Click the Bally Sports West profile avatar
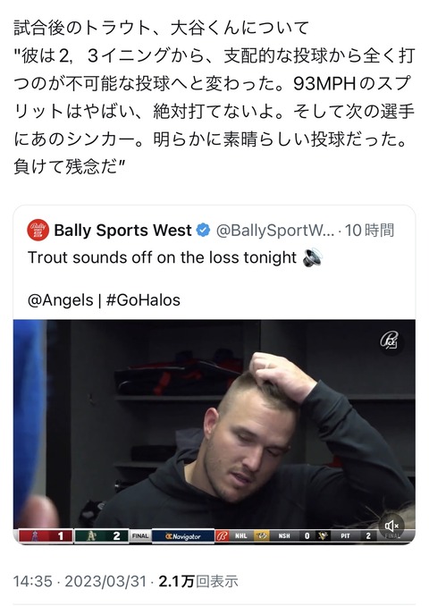Image resolution: width=429 pixels, height=606 pixels. 38,230
